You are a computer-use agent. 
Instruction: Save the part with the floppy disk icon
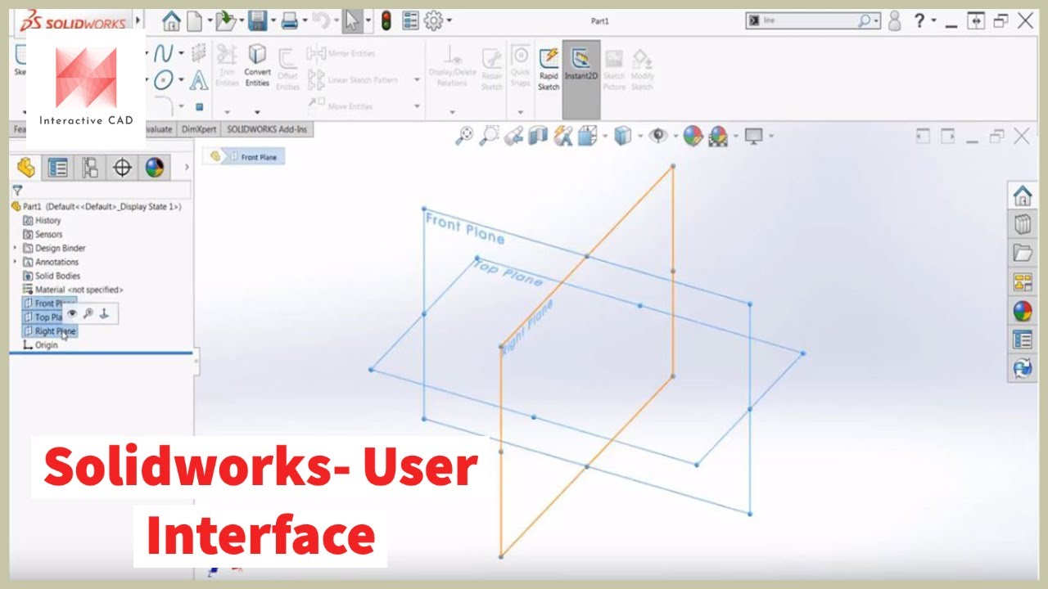coord(257,21)
